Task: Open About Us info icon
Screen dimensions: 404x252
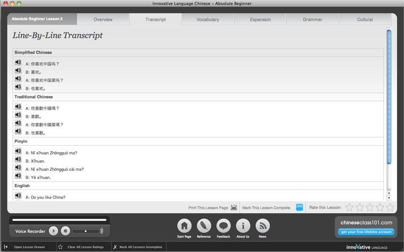Action: 243,226
